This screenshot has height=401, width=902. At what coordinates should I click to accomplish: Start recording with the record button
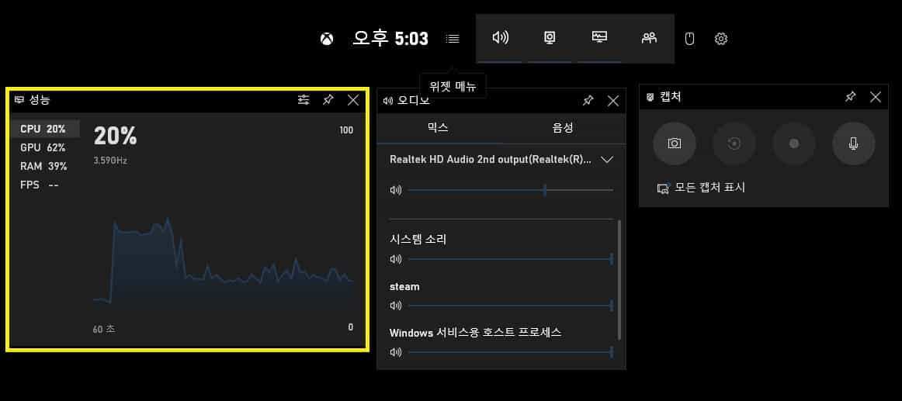coord(793,143)
